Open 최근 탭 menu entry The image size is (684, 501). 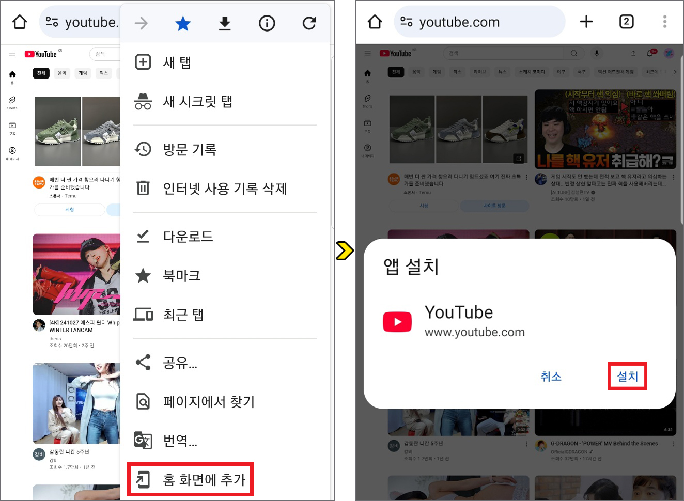225,315
